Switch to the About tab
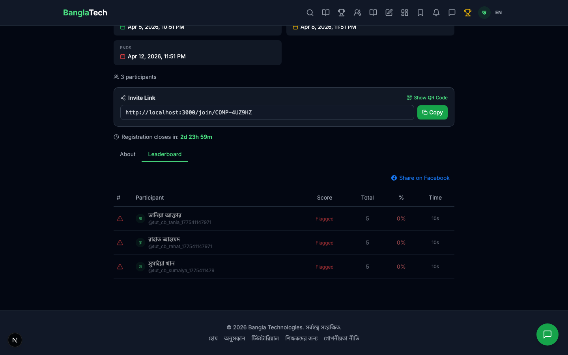Screen dimensions: 568x355 [127, 154]
